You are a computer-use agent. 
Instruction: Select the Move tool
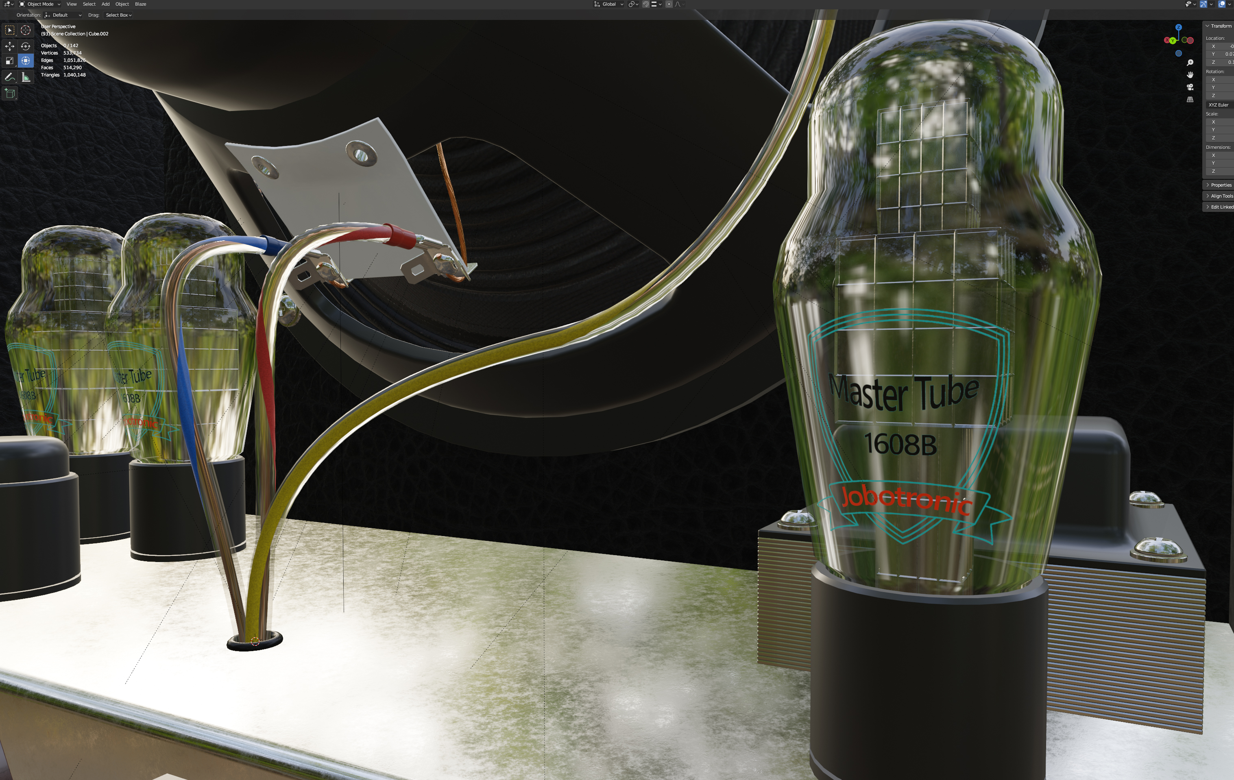click(x=10, y=46)
